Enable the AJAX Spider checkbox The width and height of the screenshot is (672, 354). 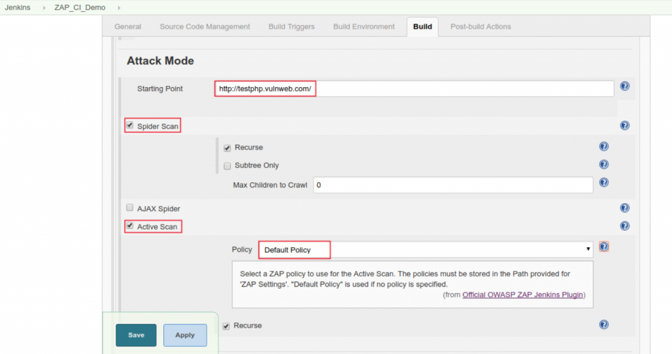130,208
